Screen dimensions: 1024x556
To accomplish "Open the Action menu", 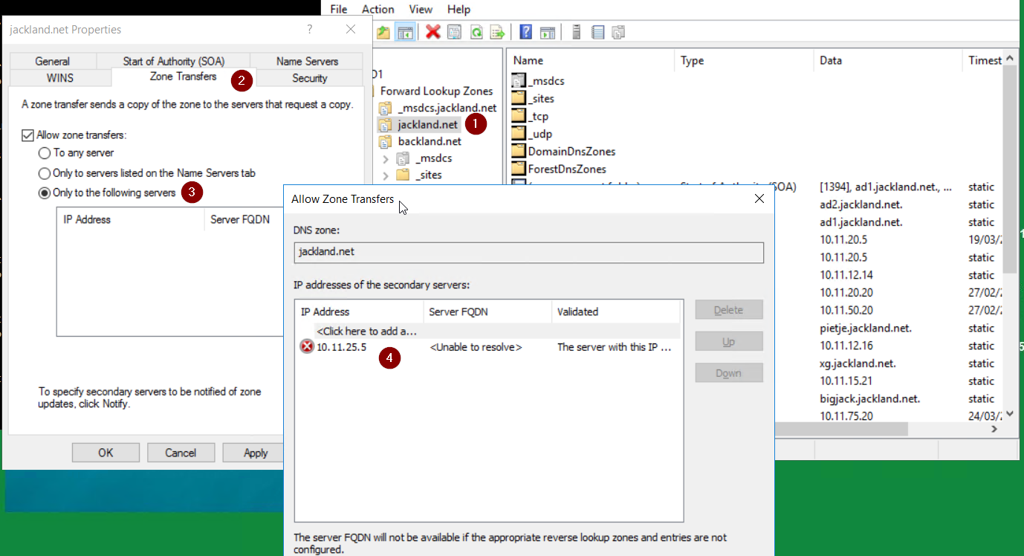I will pos(377,10).
